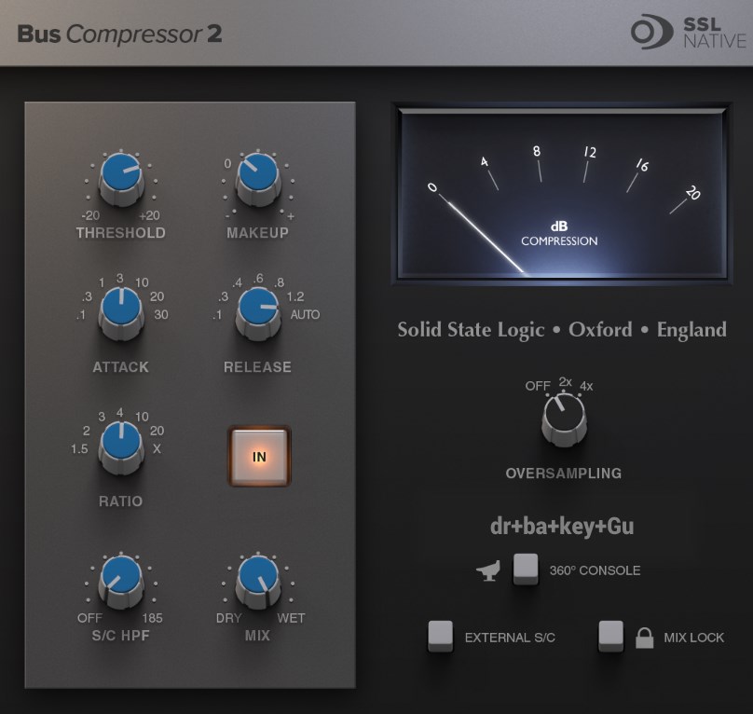The image size is (753, 714).
Task: Select the 4x oversampling label
Action: click(x=586, y=385)
